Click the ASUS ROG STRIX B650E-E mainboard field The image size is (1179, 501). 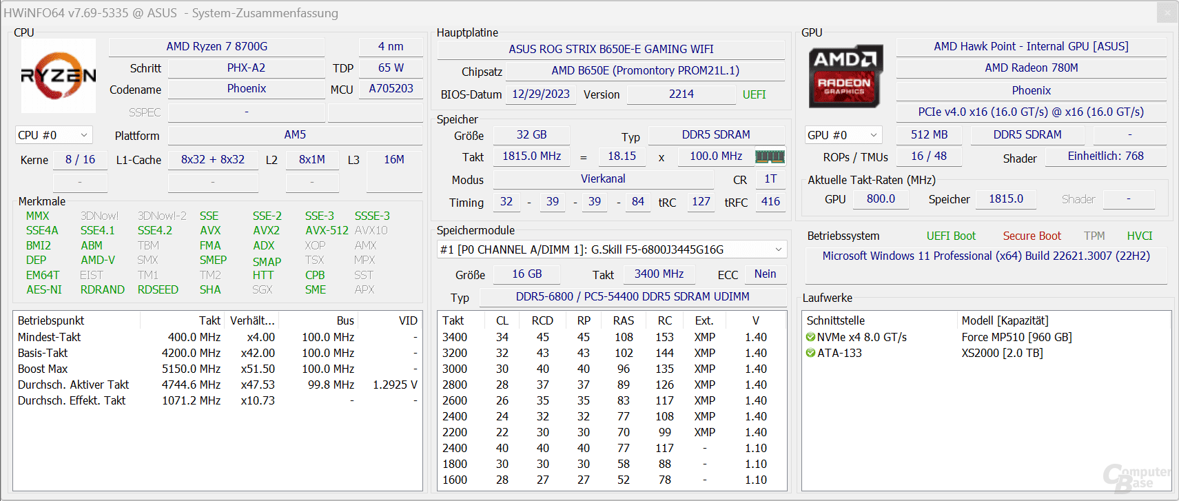tap(611, 49)
